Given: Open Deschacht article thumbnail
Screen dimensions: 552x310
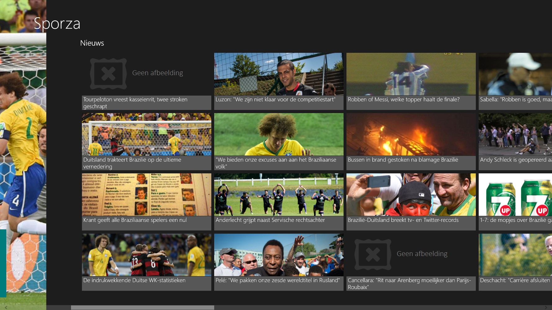Looking at the screenshot, I should 515,255.
